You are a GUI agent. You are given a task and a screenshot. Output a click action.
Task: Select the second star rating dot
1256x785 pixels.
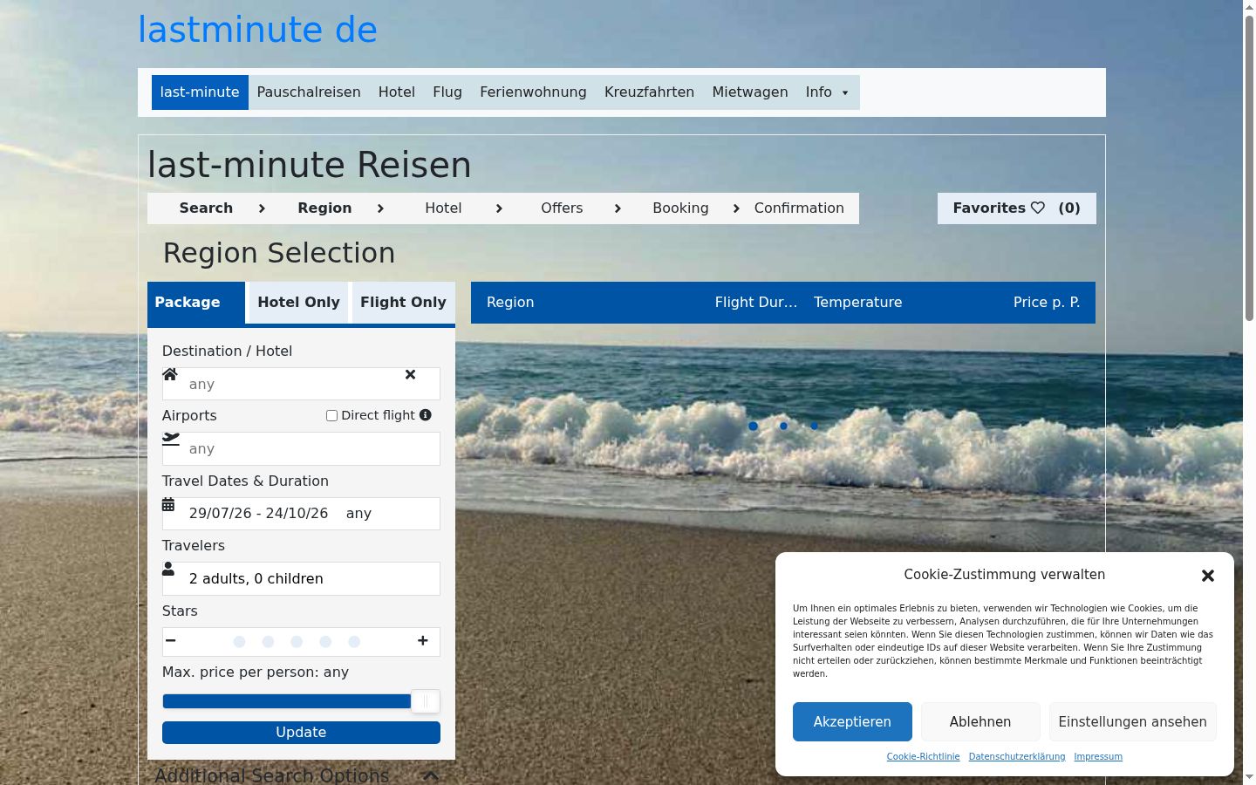point(268,642)
